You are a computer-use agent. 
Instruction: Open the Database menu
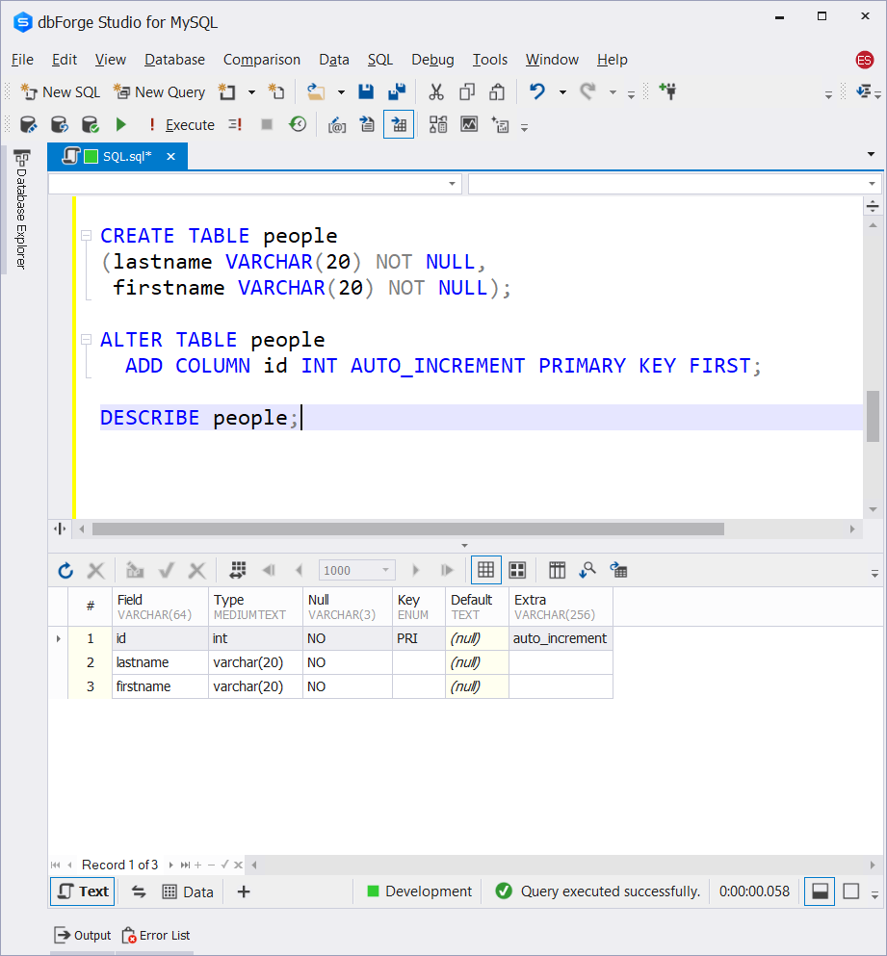pyautogui.click(x=174, y=60)
